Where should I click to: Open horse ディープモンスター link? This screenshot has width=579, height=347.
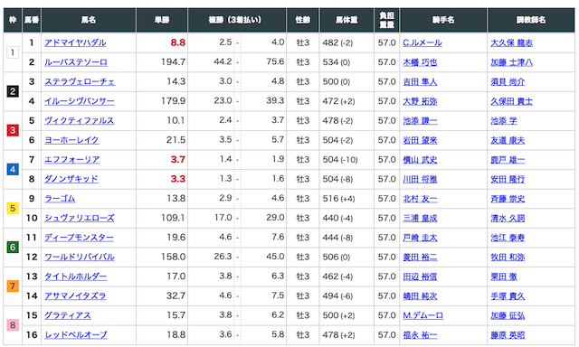point(79,238)
